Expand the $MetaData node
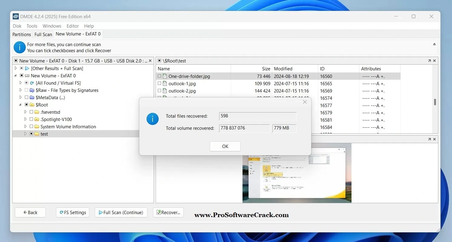 pyautogui.click(x=21, y=98)
